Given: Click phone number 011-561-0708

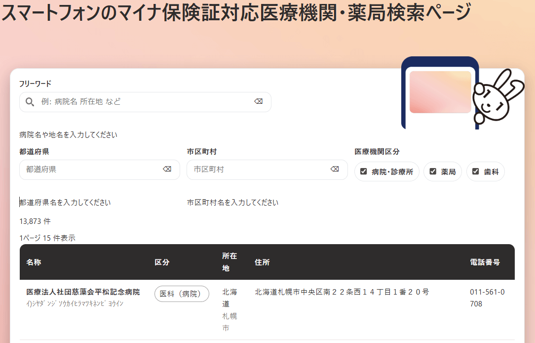Looking at the screenshot, I should click(x=487, y=298).
